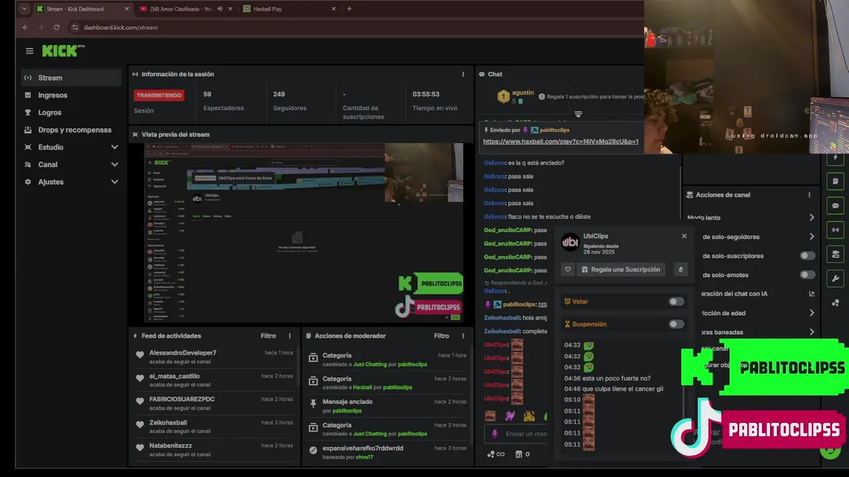Click the broadcast signal icon in right rail
849x477 pixels.
pos(836,230)
